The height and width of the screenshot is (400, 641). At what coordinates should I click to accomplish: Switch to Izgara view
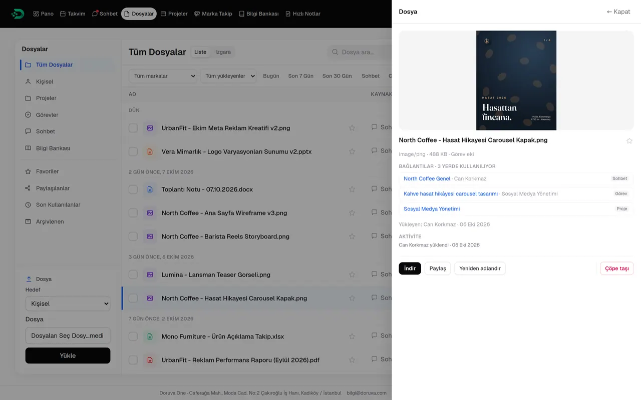tap(223, 52)
